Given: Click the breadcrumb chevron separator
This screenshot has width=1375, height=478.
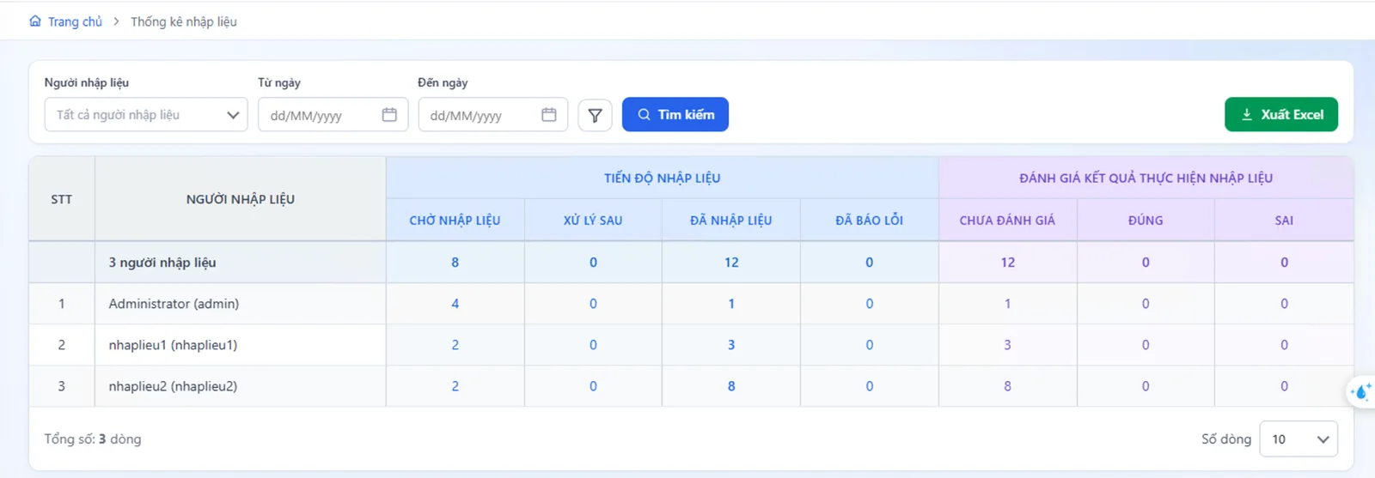Looking at the screenshot, I should click(x=117, y=21).
